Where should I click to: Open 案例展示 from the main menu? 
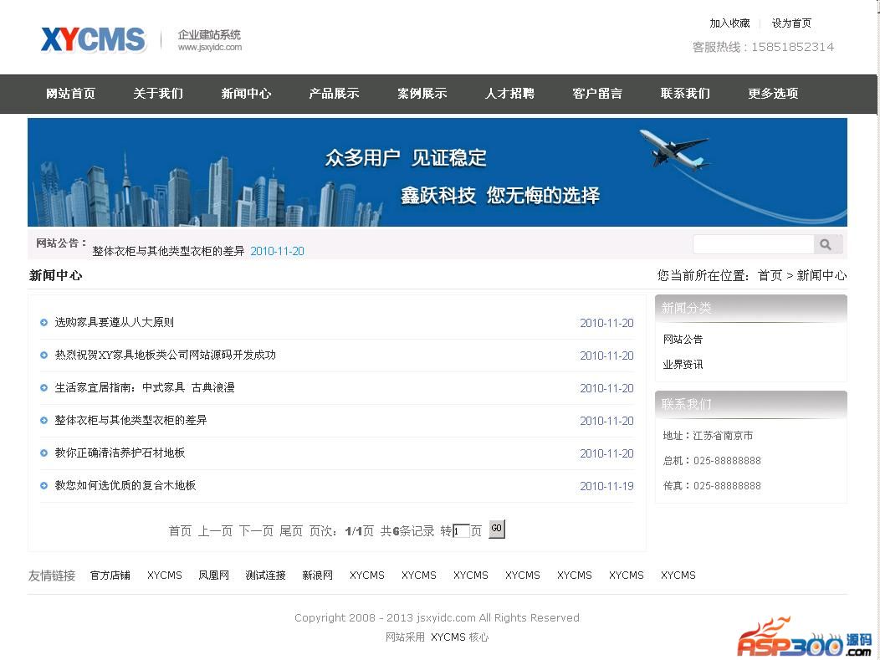422,94
